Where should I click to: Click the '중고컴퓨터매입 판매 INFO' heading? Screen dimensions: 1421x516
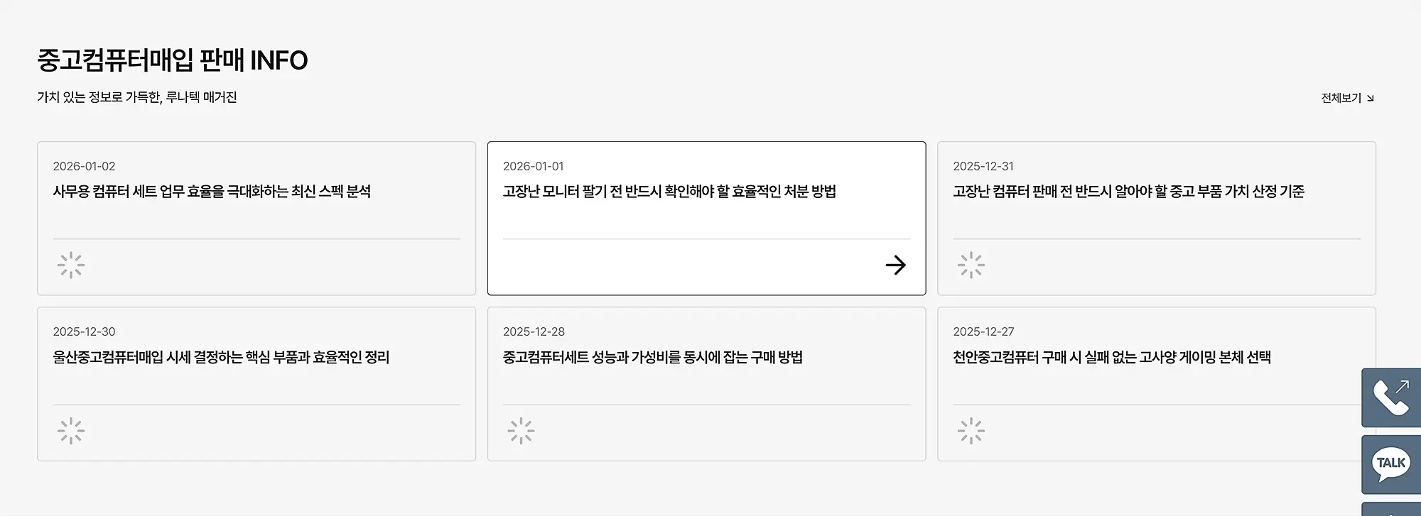click(x=173, y=60)
